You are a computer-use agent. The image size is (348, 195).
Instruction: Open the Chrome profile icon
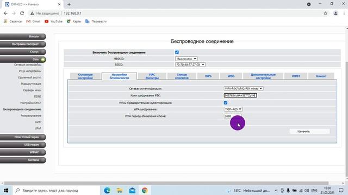point(335,13)
